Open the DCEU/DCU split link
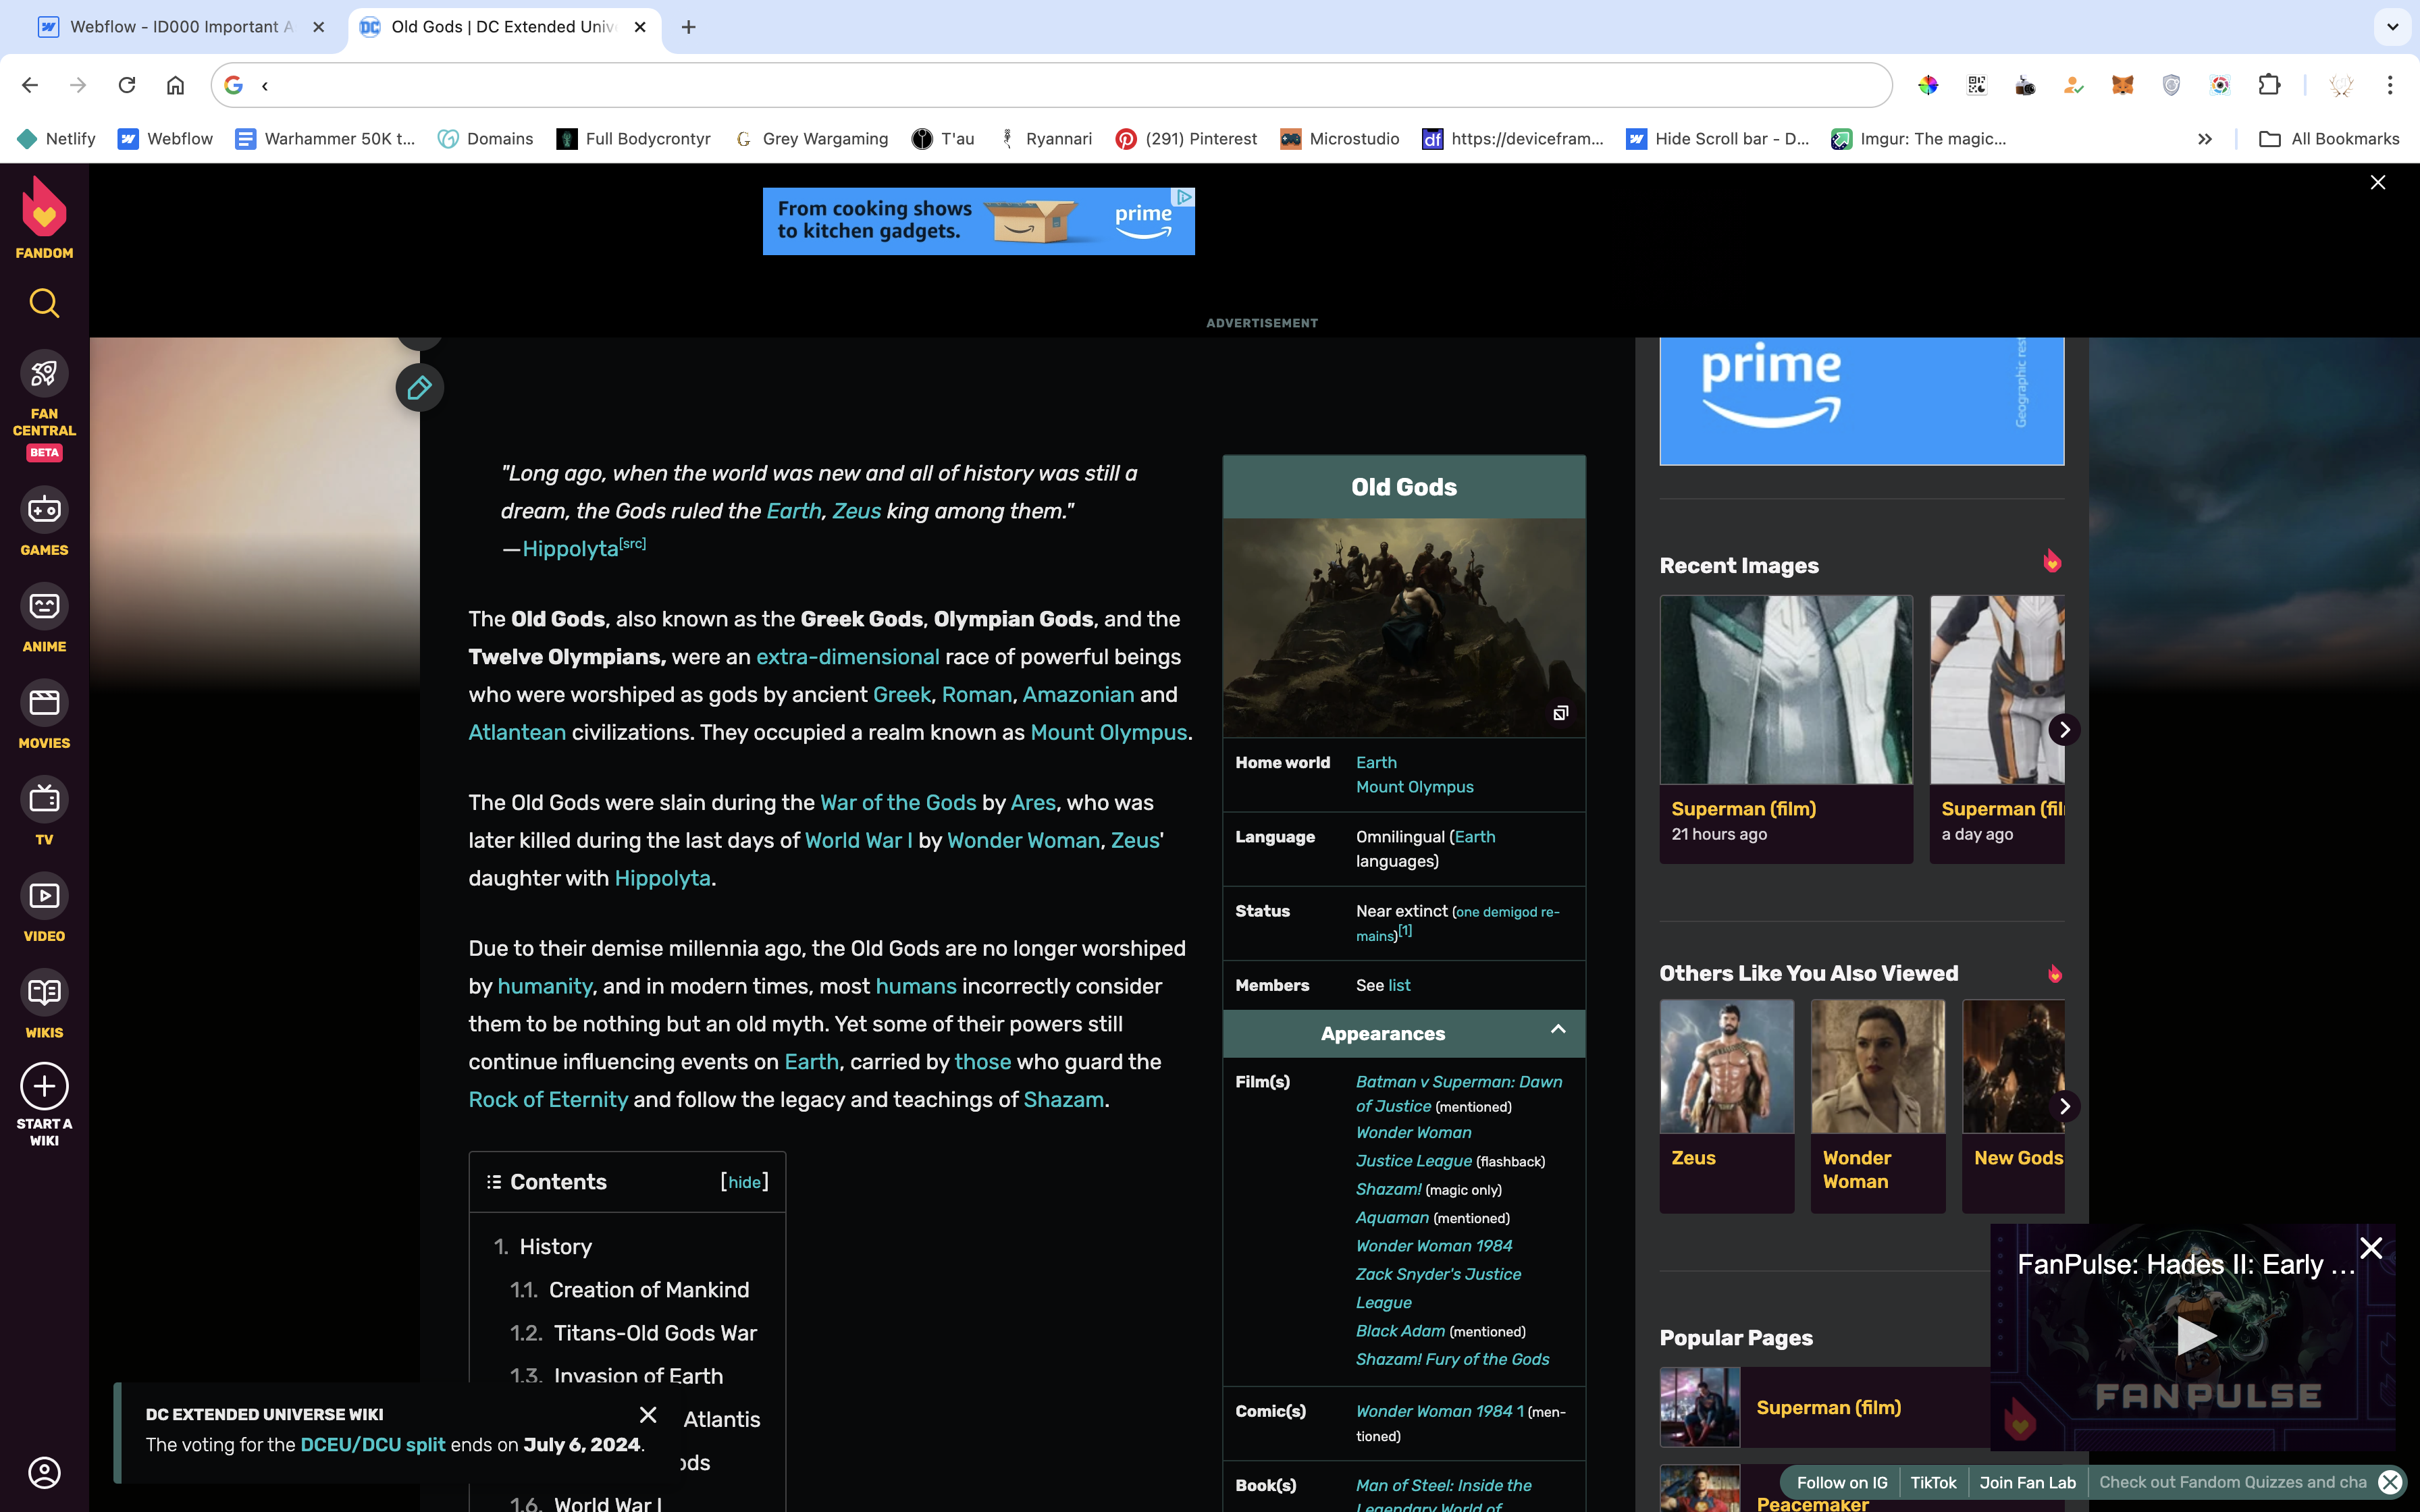This screenshot has height=1512, width=2420. pyautogui.click(x=373, y=1445)
